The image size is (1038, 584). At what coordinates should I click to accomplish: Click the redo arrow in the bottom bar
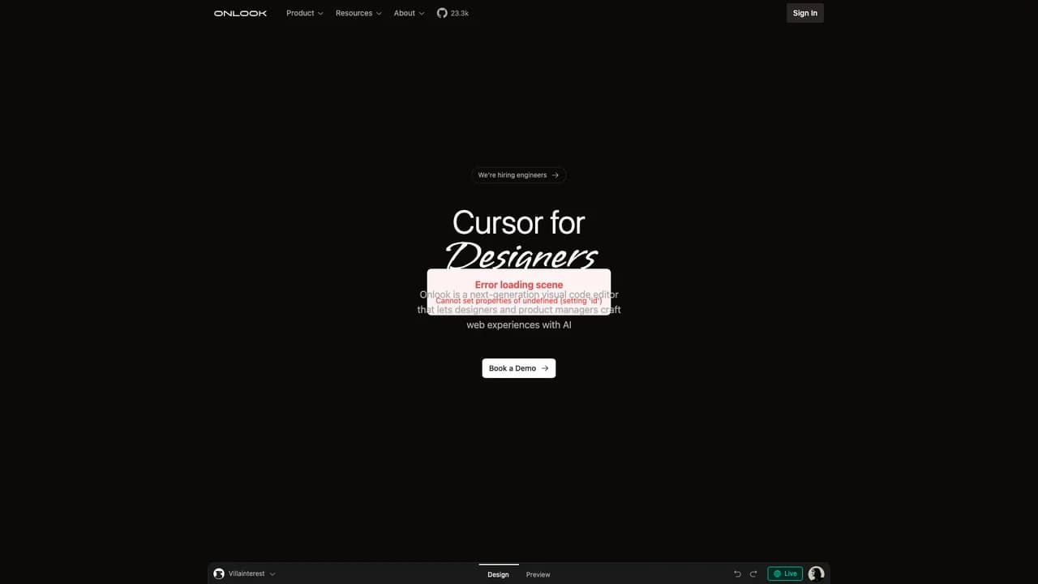753,574
